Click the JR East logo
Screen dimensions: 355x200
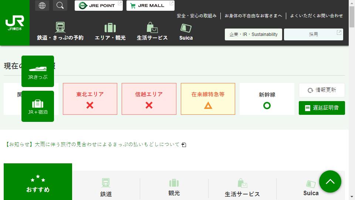click(15, 23)
